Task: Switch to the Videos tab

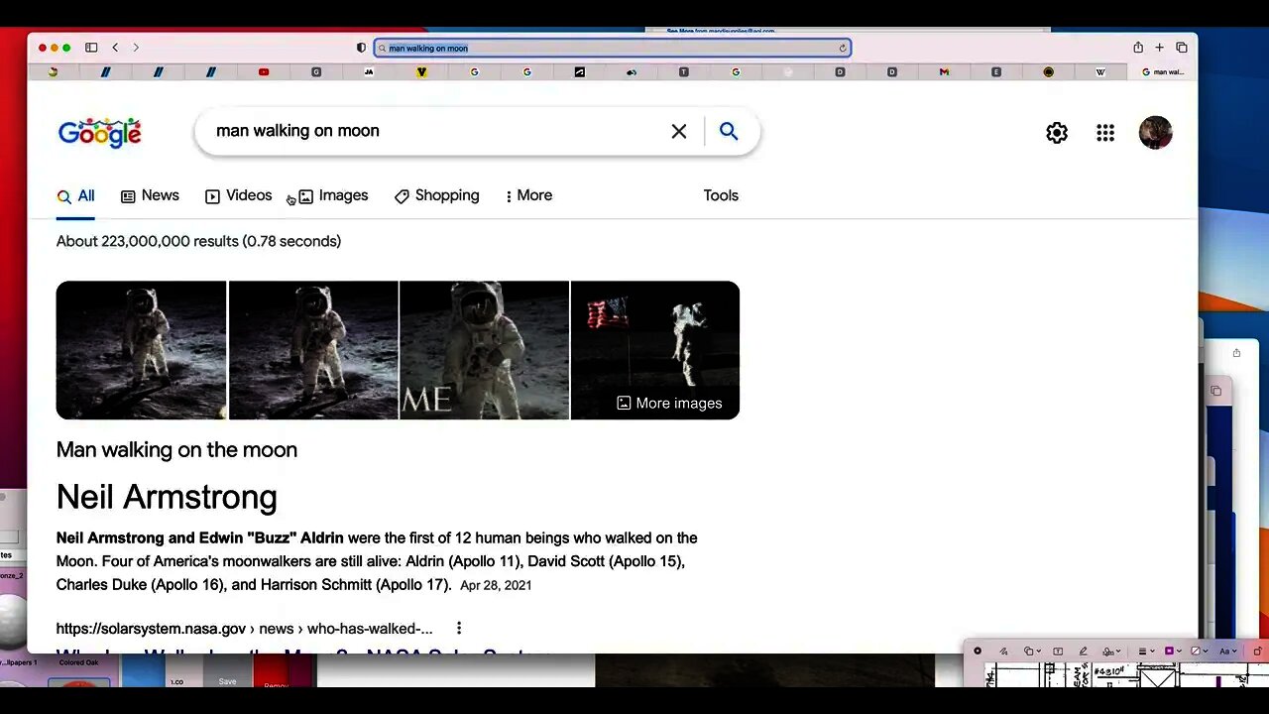Action: [x=238, y=195]
